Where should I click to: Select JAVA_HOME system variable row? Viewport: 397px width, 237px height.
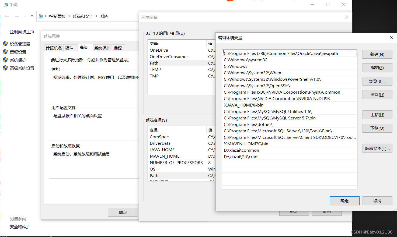(x=182, y=150)
